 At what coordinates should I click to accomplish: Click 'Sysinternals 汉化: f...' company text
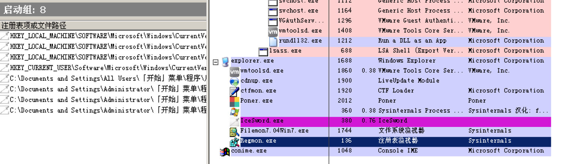click(508, 110)
